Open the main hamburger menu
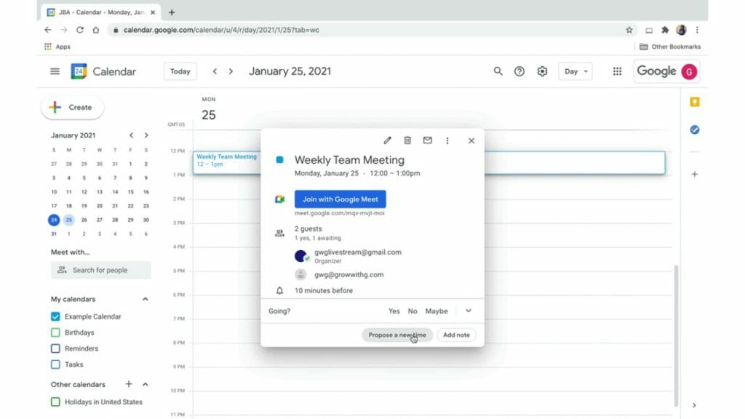Image resolution: width=745 pixels, height=419 pixels. (x=55, y=71)
